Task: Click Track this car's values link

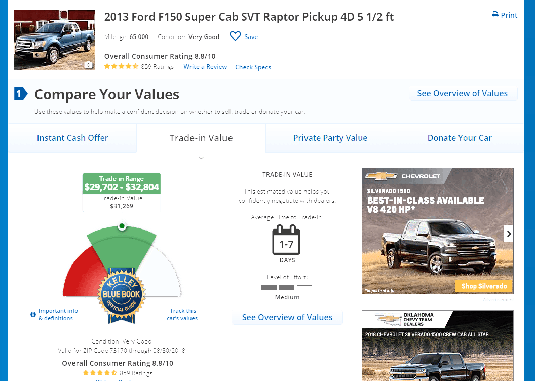Action: pyautogui.click(x=182, y=314)
